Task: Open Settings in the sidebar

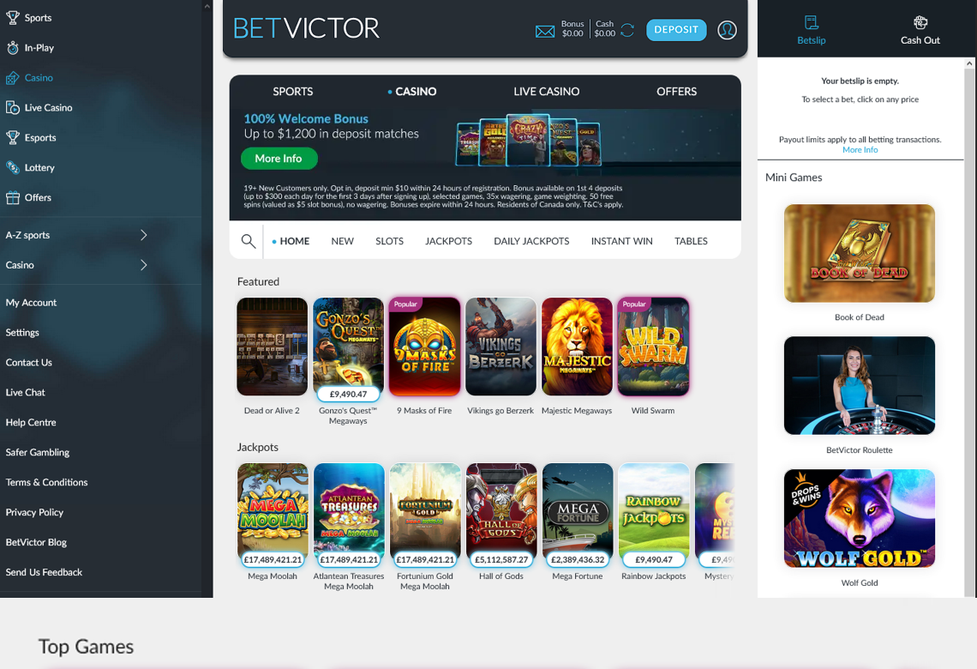Action: pyautogui.click(x=22, y=332)
